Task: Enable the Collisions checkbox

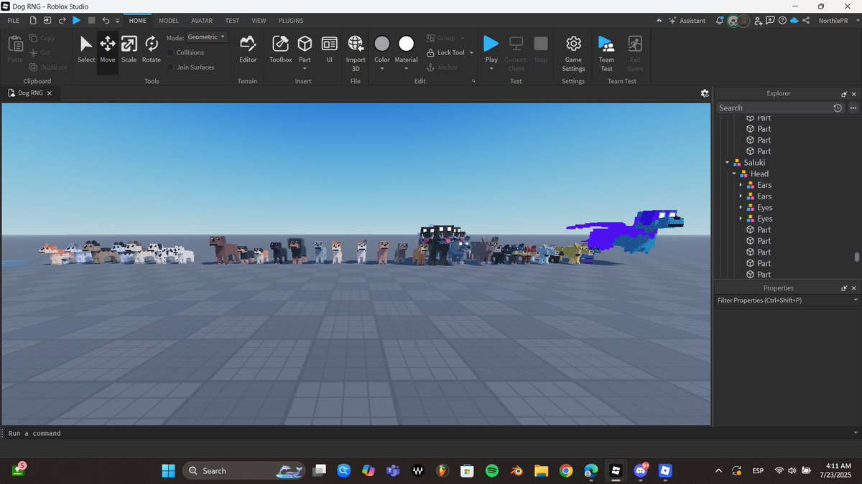Action: [170, 52]
